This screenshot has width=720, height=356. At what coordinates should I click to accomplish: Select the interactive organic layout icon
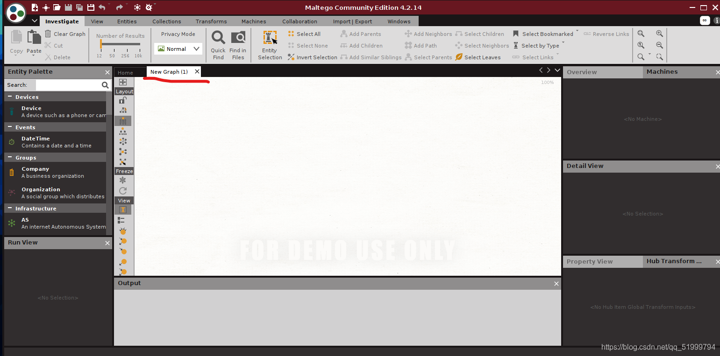point(123,162)
